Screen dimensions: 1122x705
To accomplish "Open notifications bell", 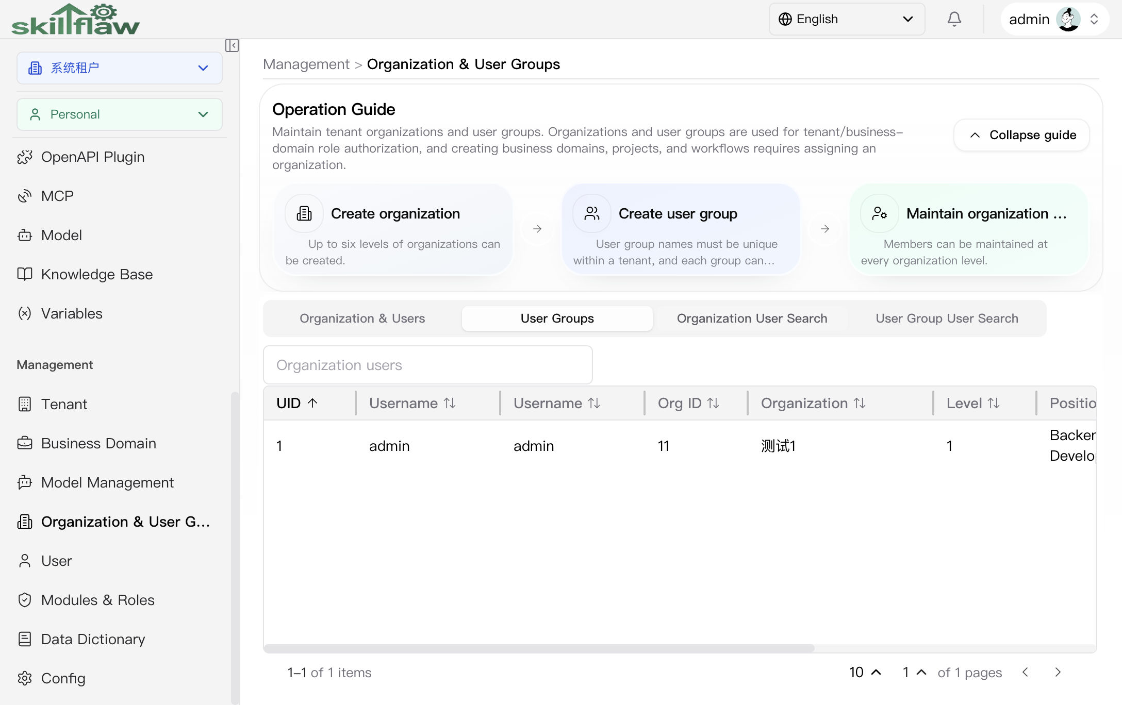I will (x=954, y=19).
